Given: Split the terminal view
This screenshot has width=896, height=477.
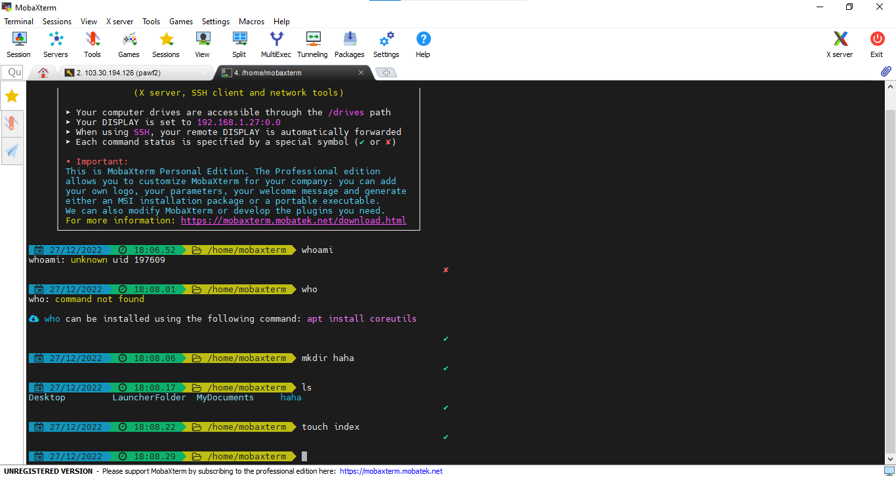Looking at the screenshot, I should click(x=239, y=44).
